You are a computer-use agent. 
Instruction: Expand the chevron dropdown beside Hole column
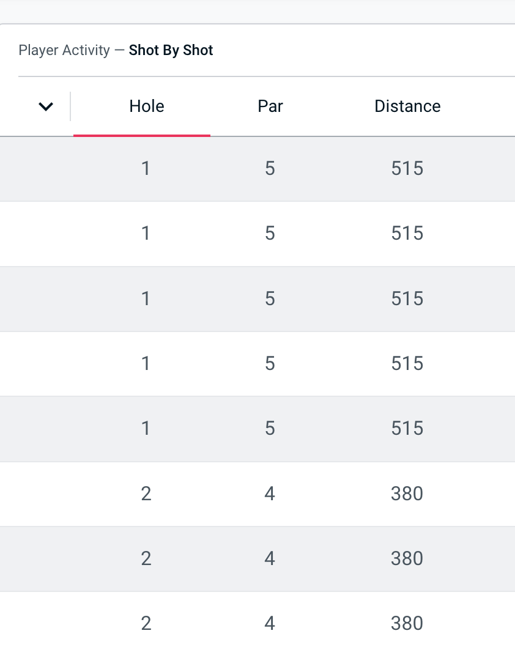[46, 107]
